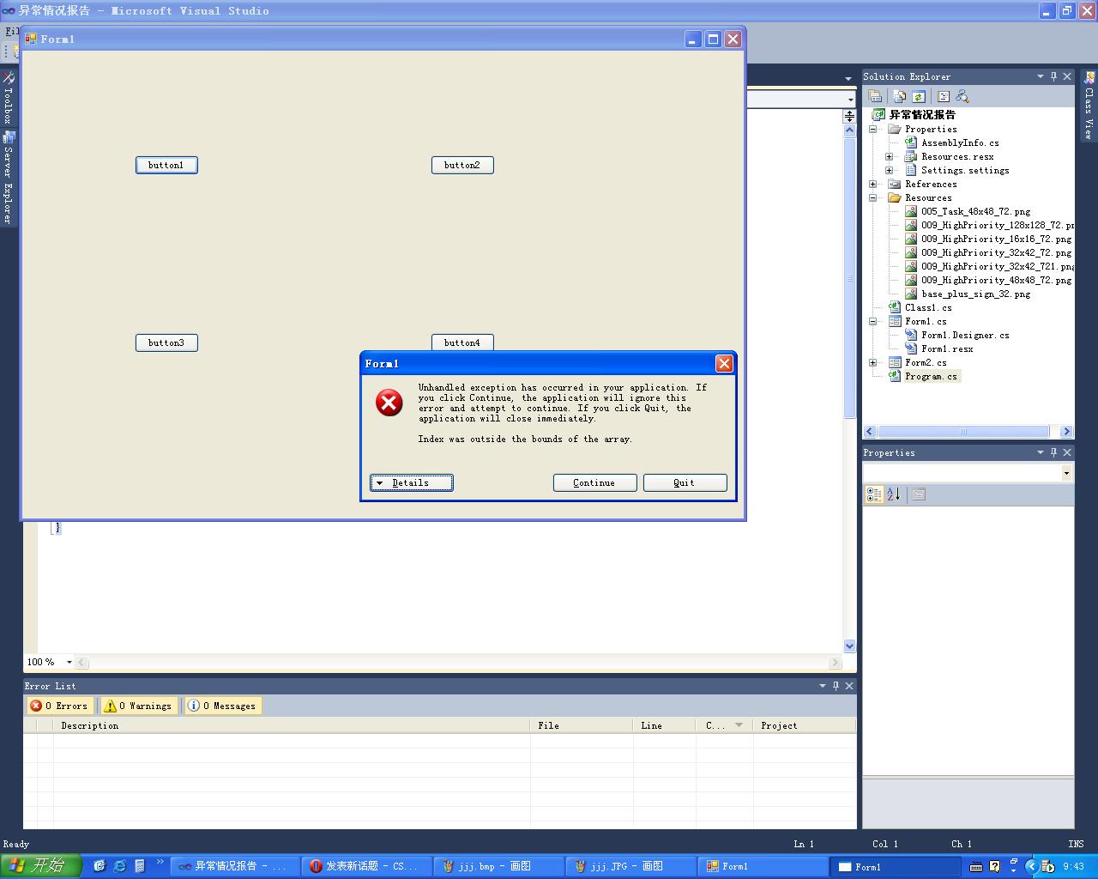Click the Solution Explorer Properties toolbar icon
This screenshot has width=1098, height=879.
coord(874,96)
